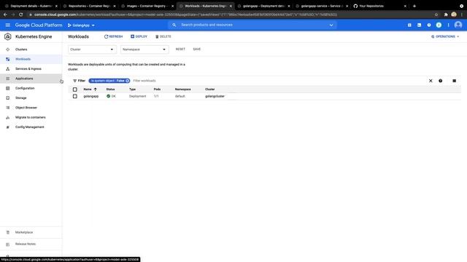Open a new browser tab
467x262 pixels.
click(414, 6)
